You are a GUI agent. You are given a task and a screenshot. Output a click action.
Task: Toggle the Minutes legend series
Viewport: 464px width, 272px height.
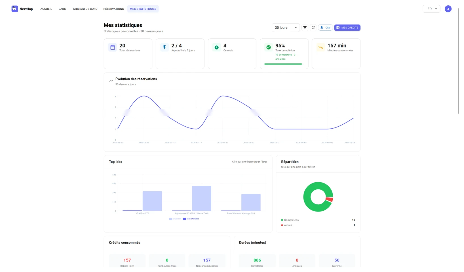click(175, 219)
